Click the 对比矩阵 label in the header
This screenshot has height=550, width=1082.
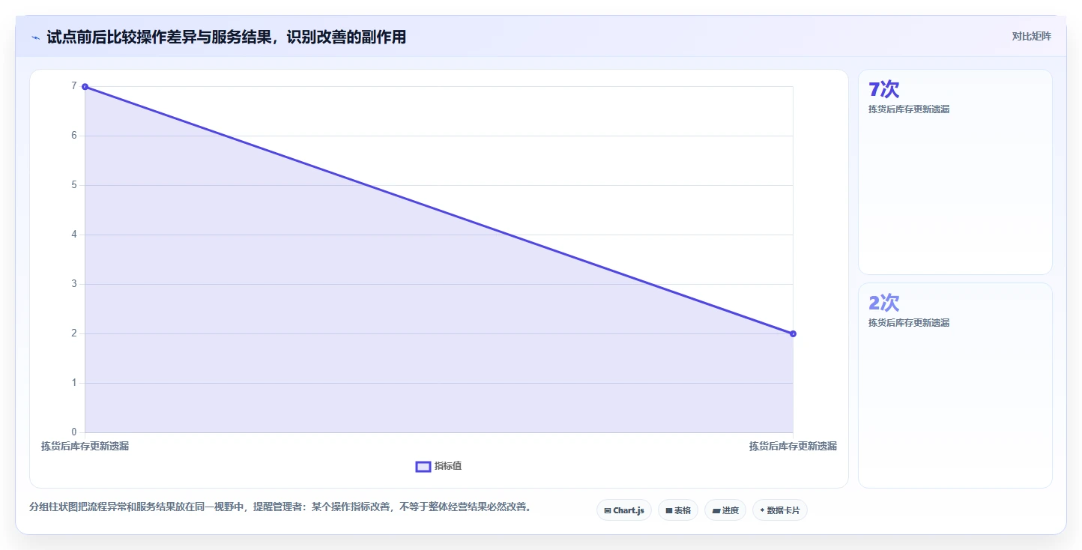coord(1032,36)
